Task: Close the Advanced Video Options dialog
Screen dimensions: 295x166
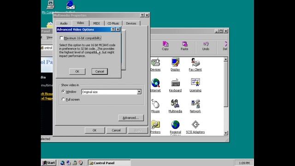Action: 118,30
